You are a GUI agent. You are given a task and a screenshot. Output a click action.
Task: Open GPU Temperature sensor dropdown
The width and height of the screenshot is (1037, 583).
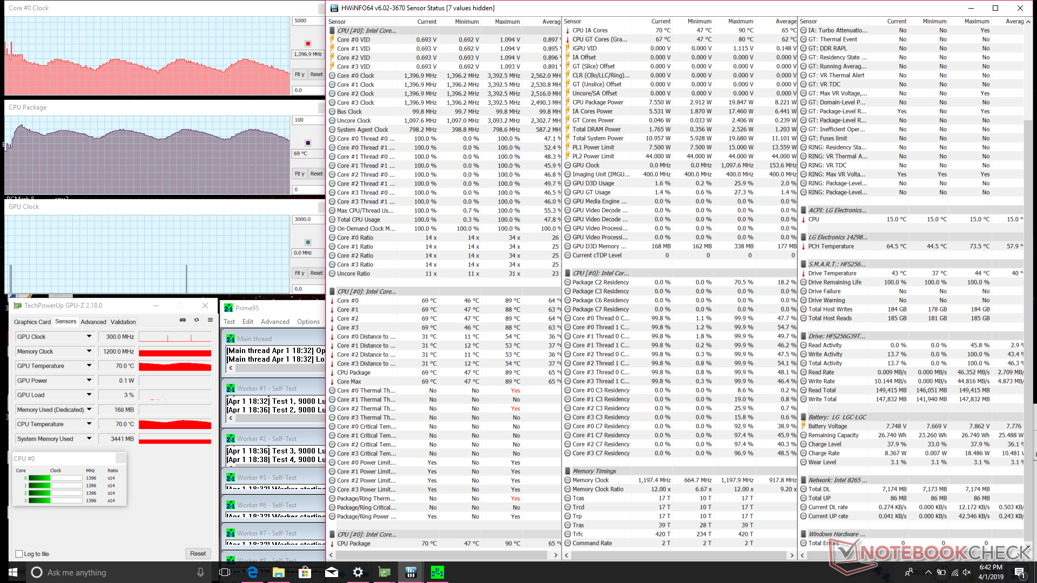[89, 366]
